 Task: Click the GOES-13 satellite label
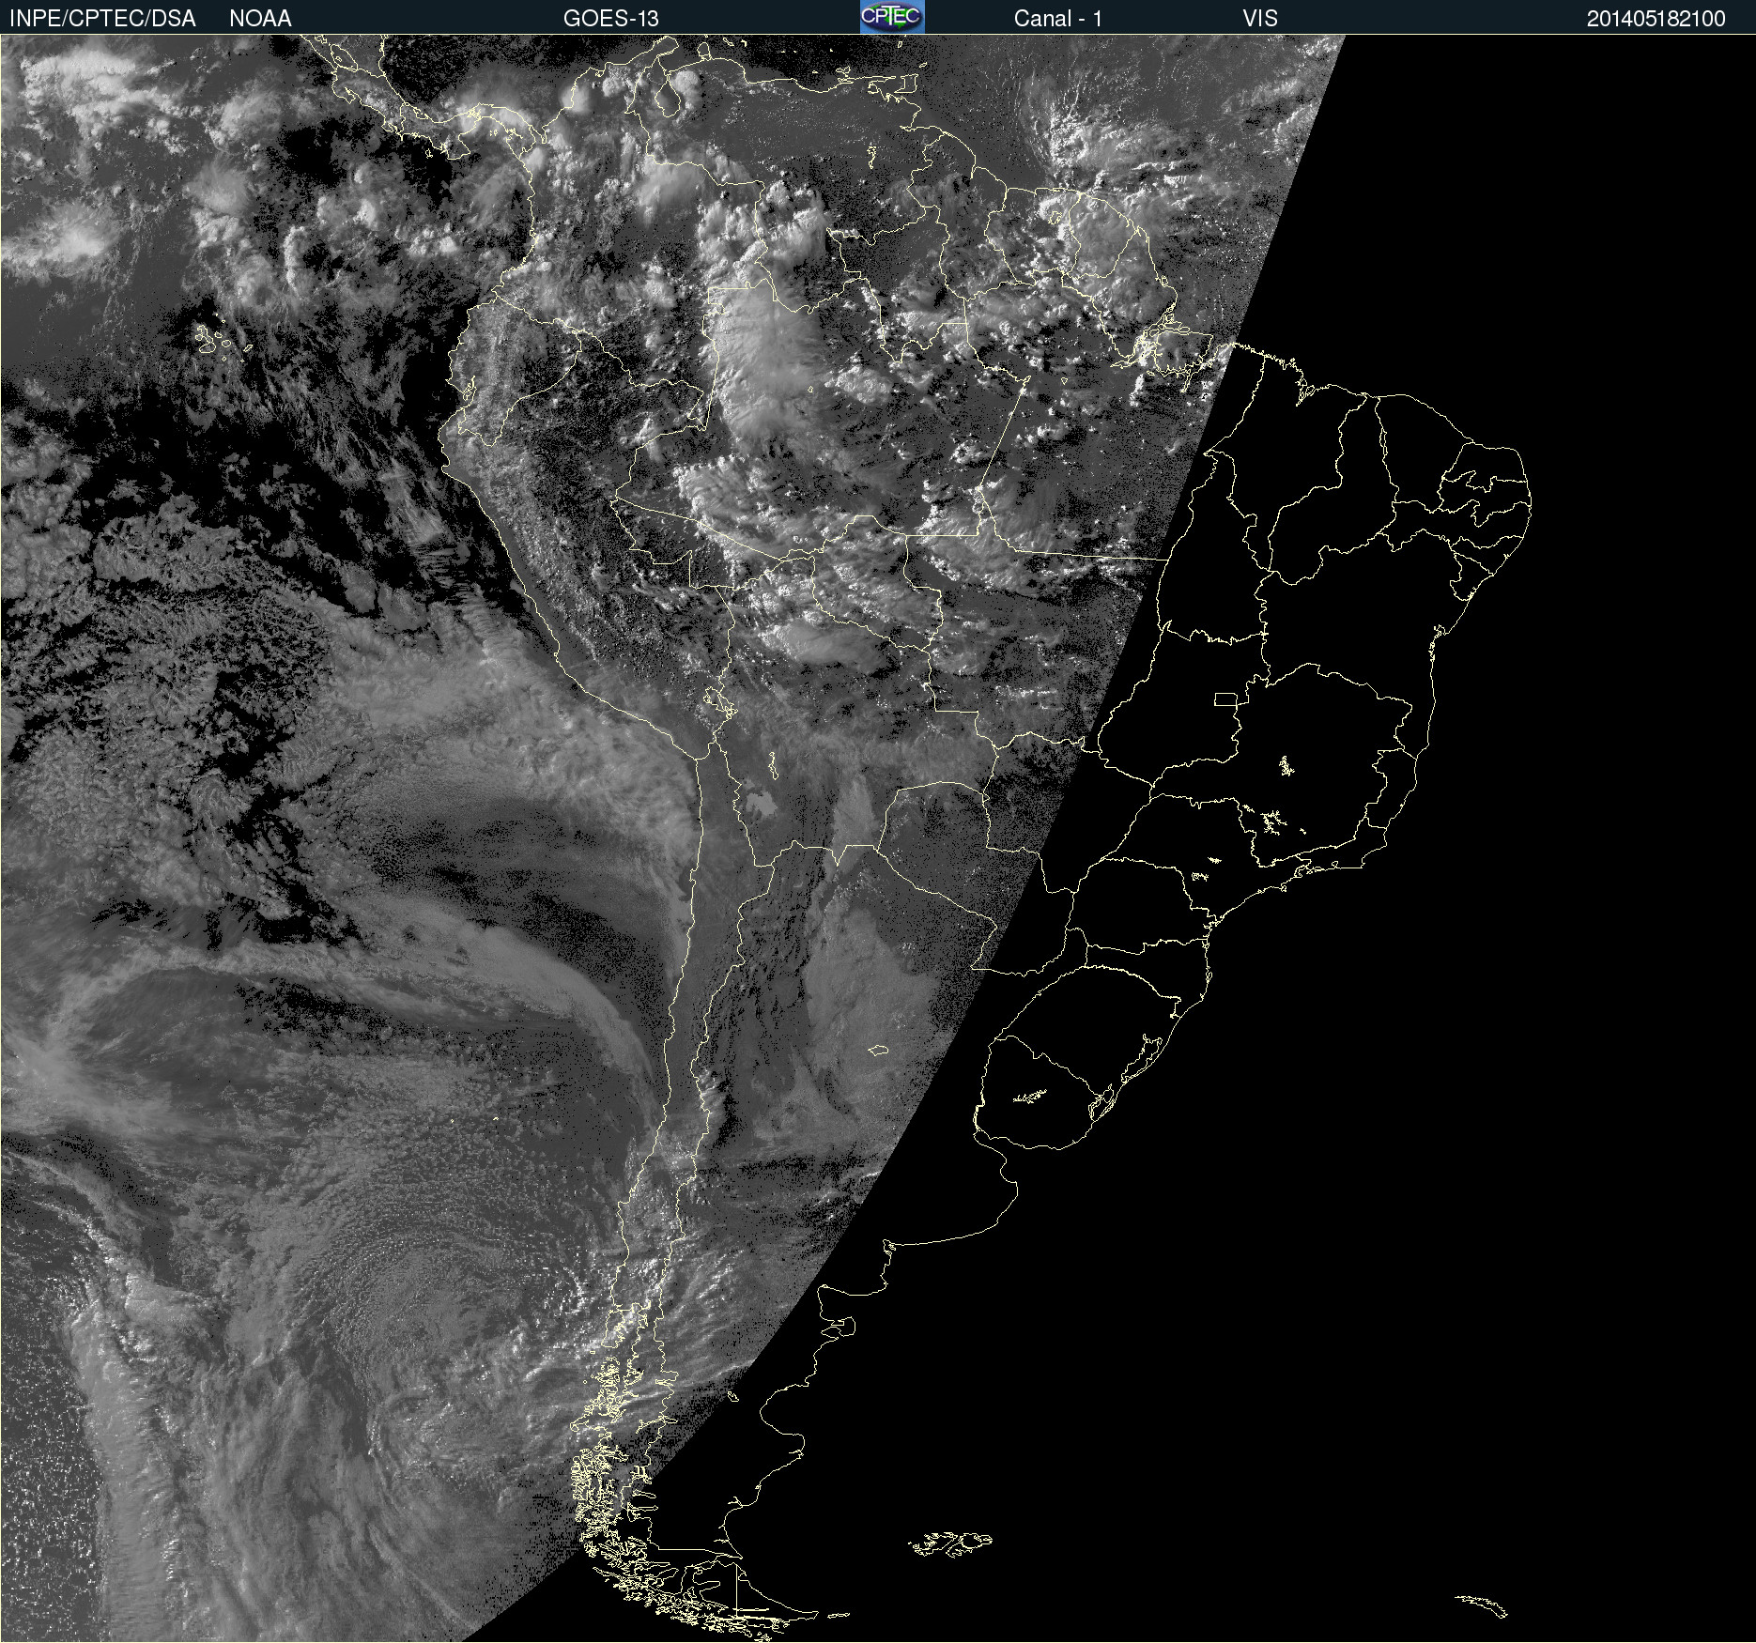point(611,19)
